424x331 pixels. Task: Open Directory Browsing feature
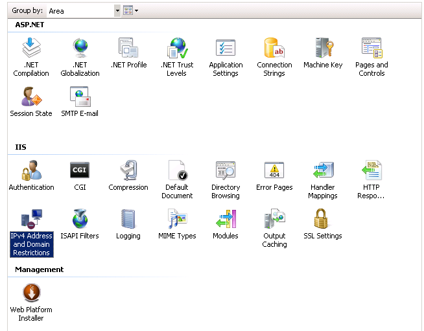(226, 179)
